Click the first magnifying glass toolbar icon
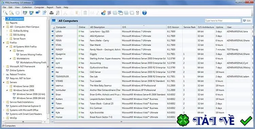This screenshot has height=129, width=255. point(5,13)
